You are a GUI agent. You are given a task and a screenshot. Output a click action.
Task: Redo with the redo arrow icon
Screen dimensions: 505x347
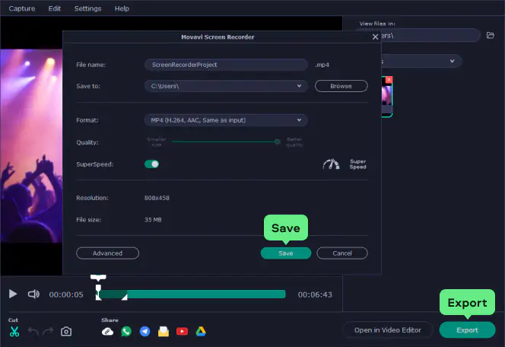point(48,332)
